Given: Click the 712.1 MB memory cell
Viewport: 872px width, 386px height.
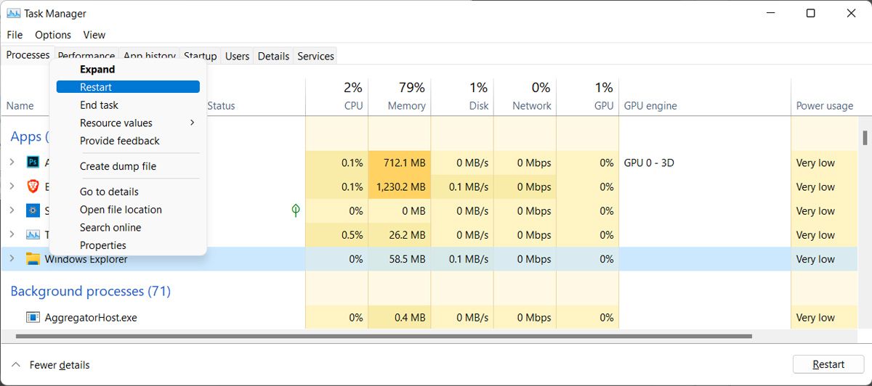Looking at the screenshot, I should (400, 163).
